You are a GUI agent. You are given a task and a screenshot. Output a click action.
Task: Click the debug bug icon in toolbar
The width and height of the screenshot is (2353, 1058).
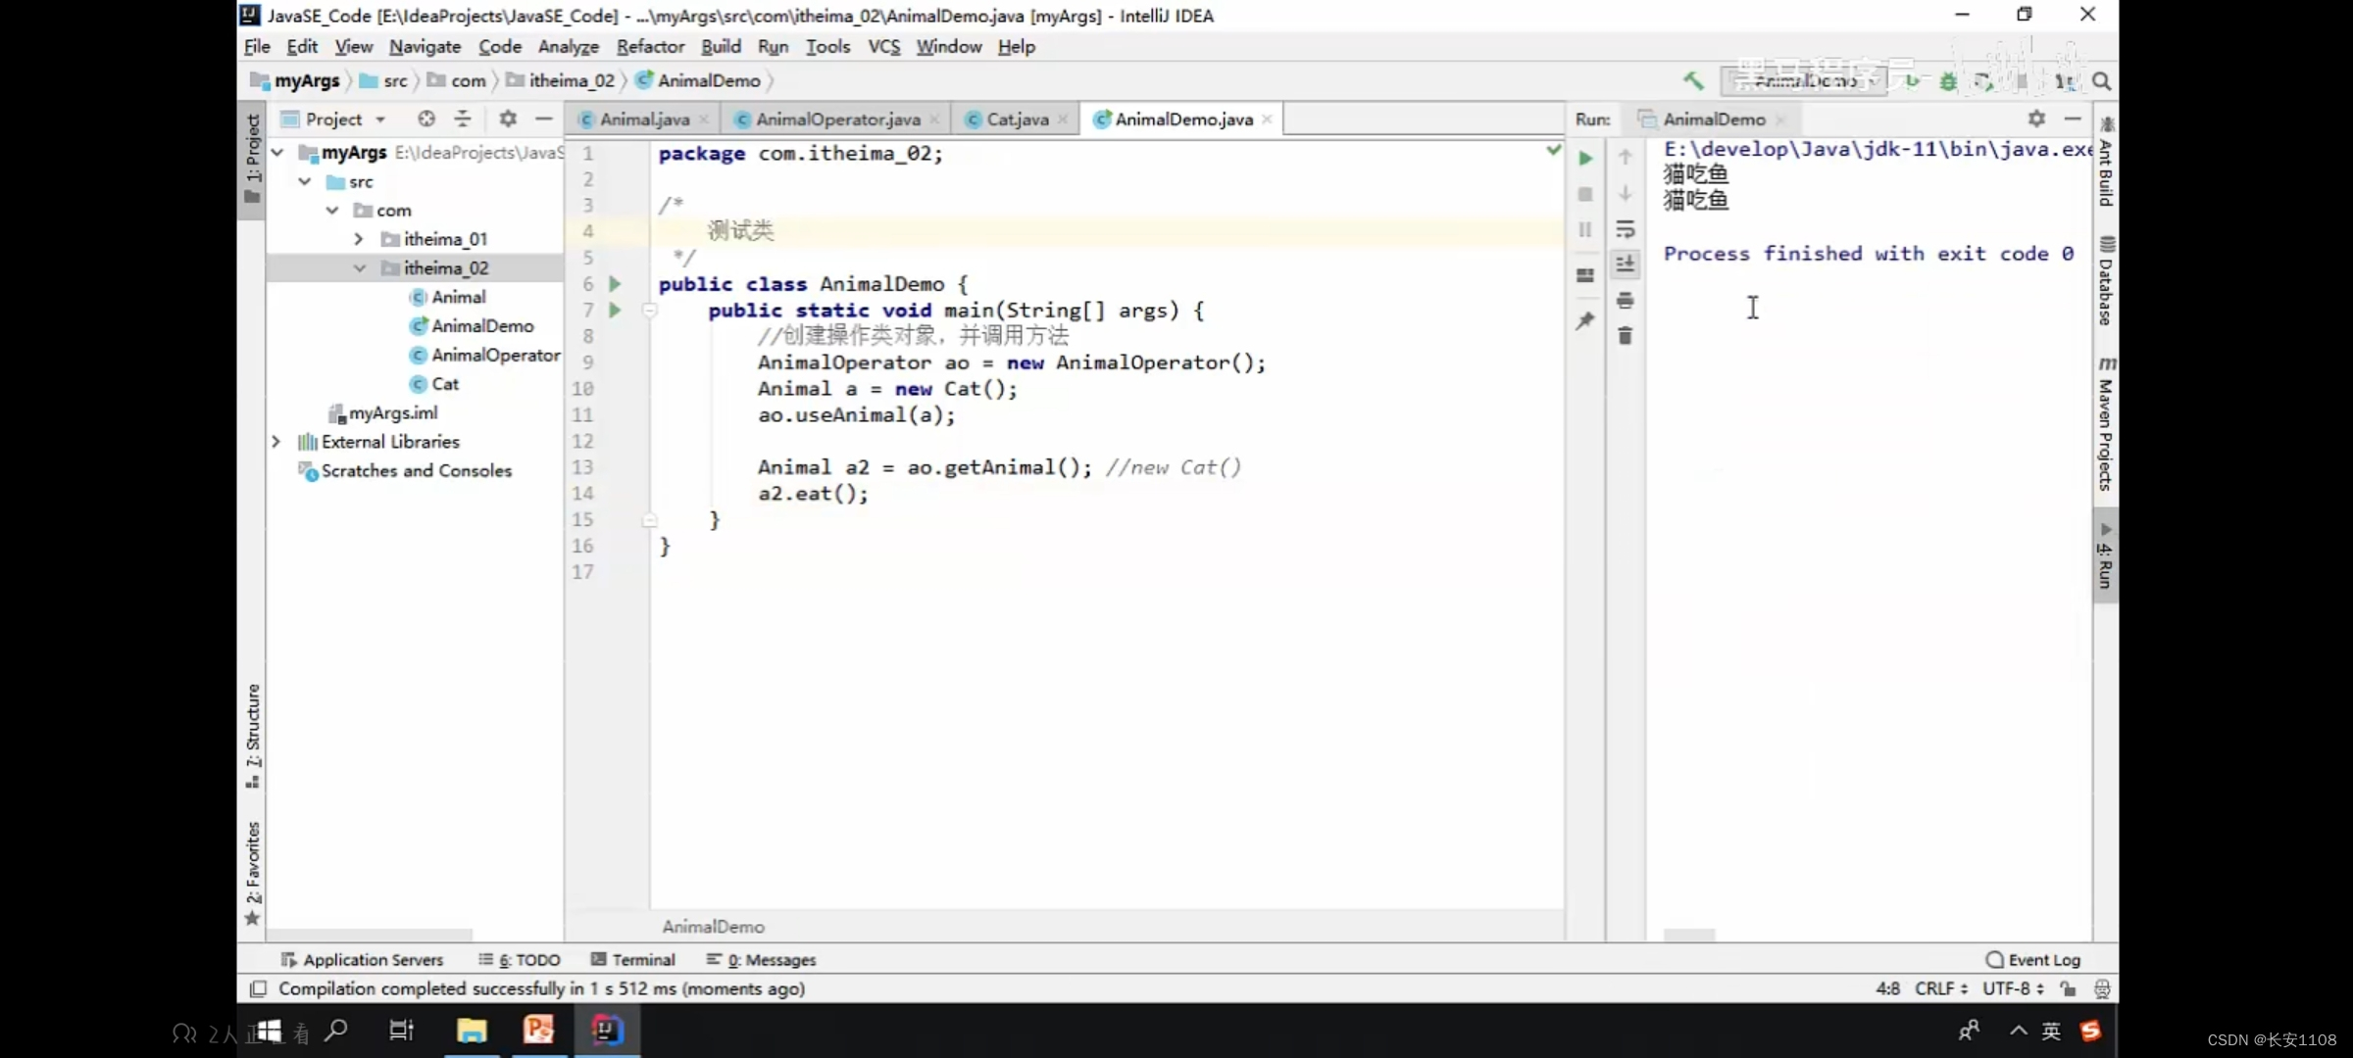[1948, 81]
